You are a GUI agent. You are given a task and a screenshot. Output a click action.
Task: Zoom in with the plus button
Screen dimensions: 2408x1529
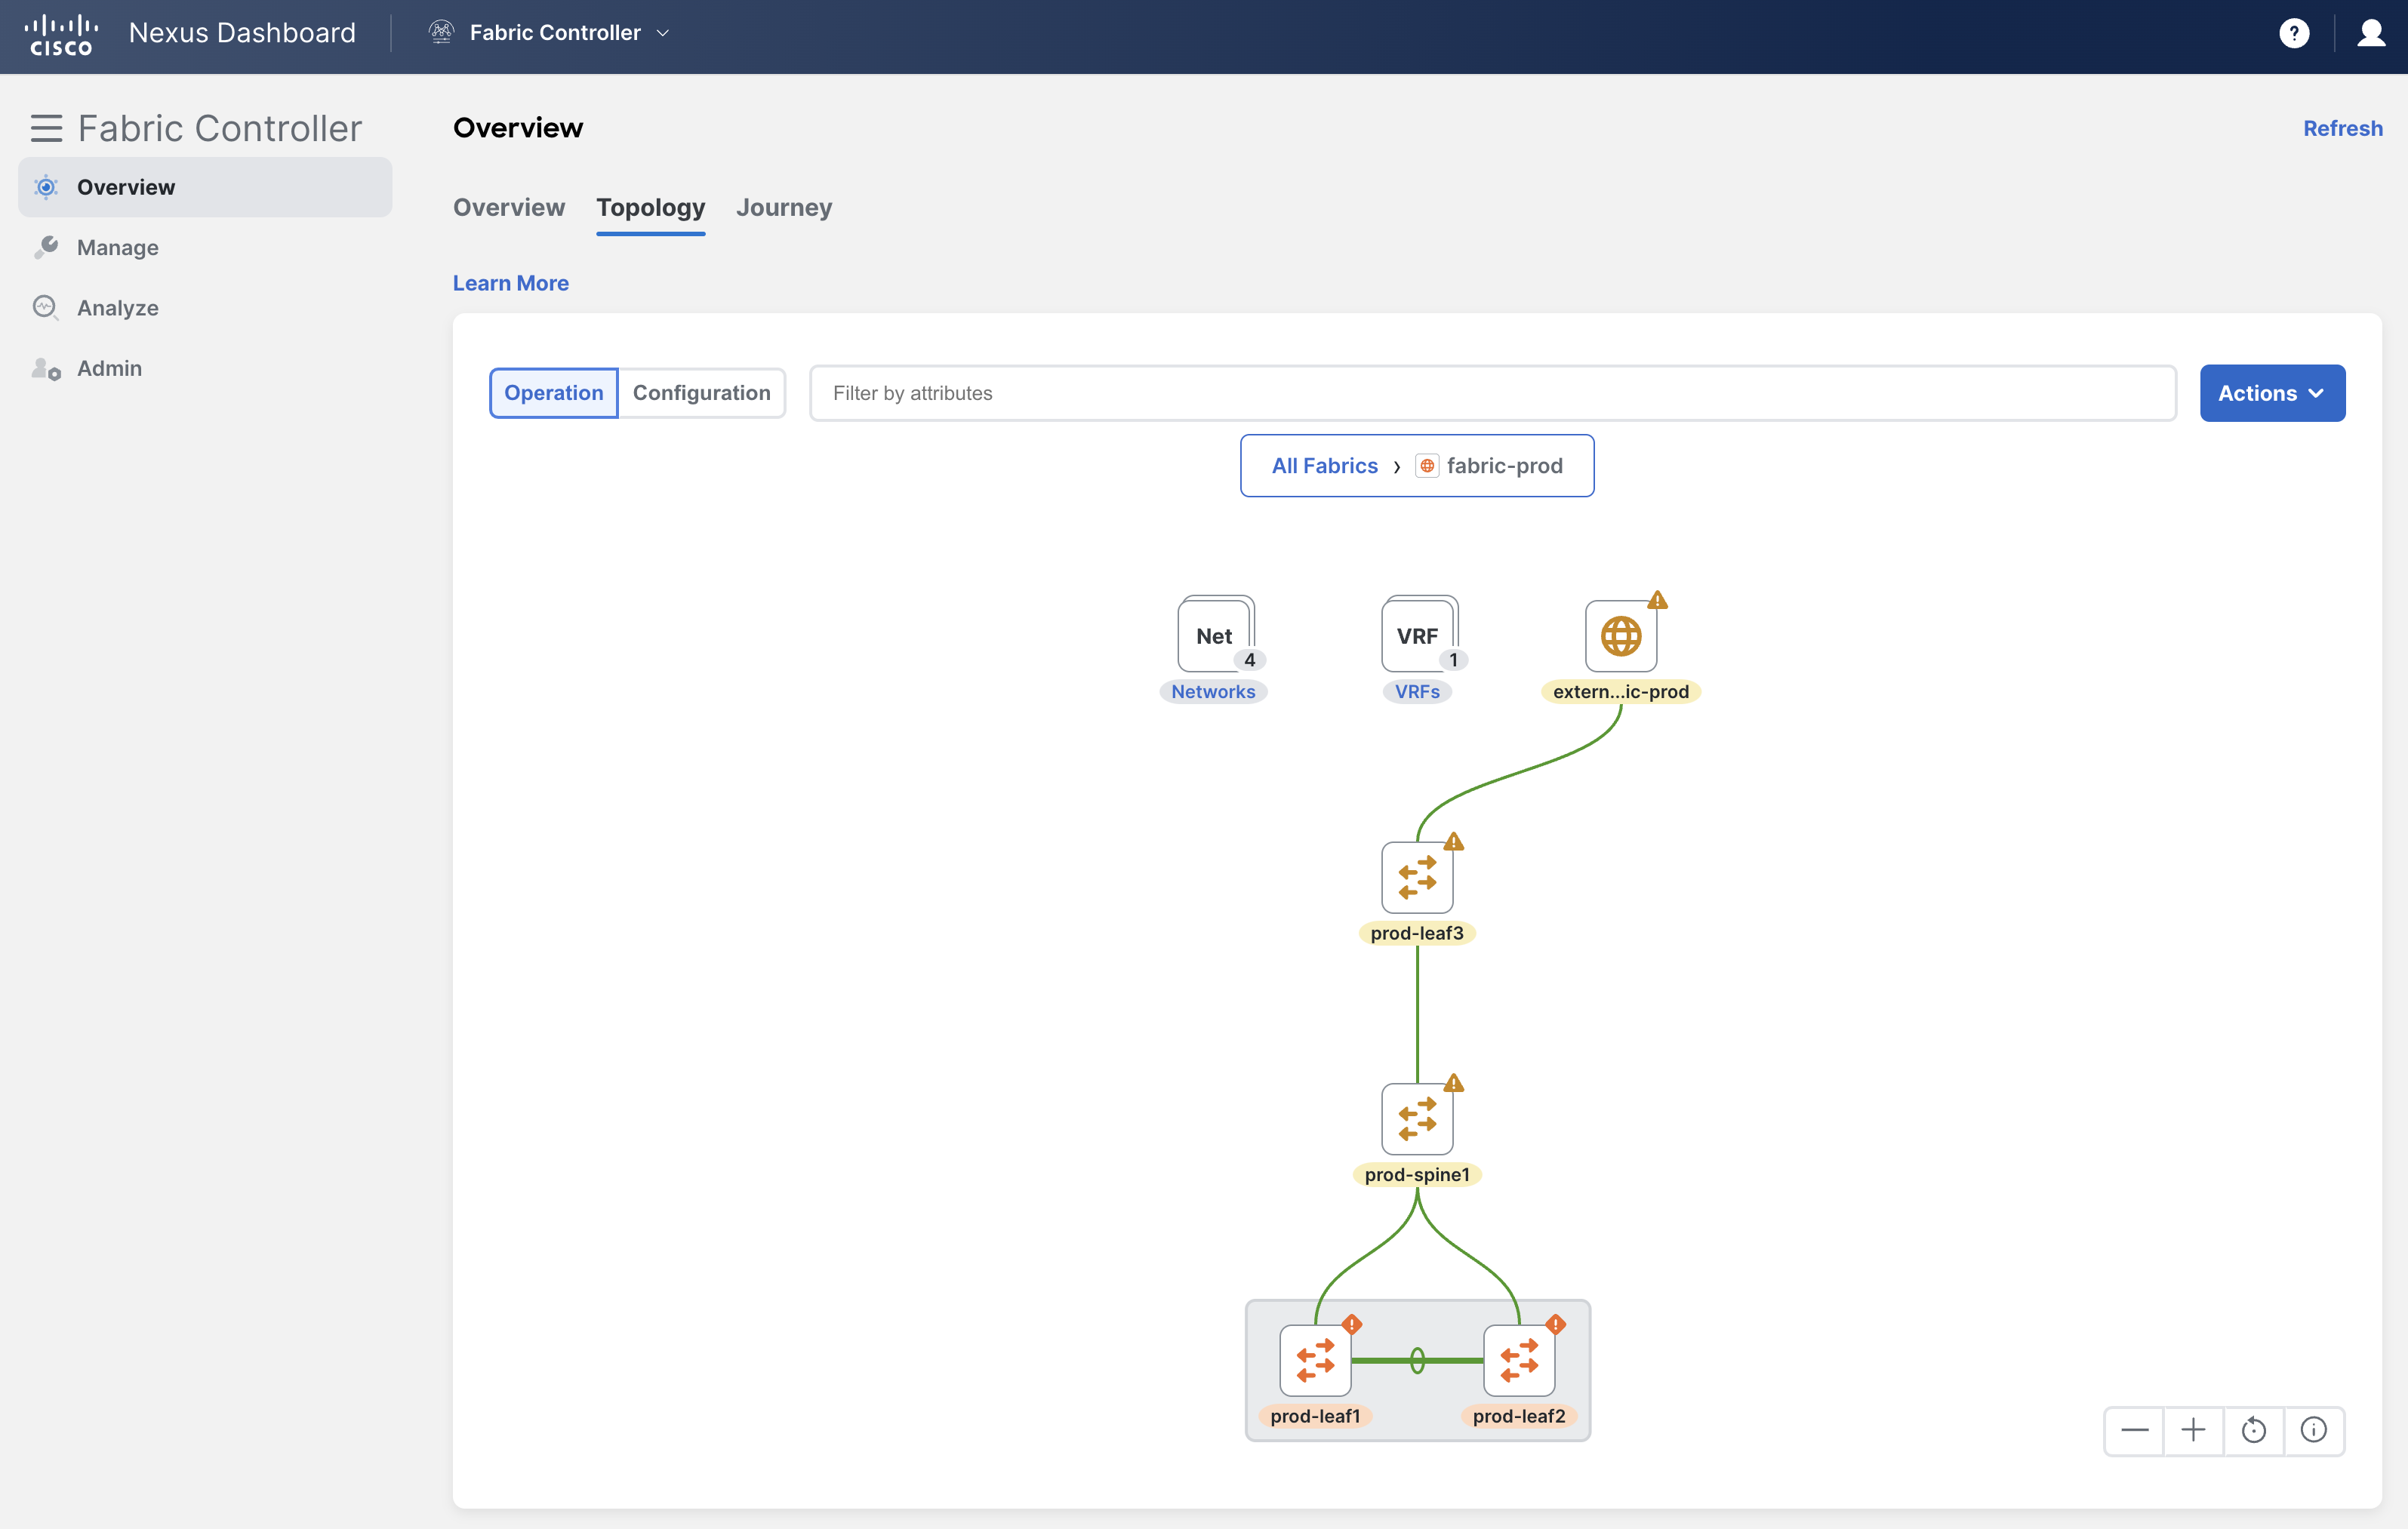click(x=2194, y=1430)
